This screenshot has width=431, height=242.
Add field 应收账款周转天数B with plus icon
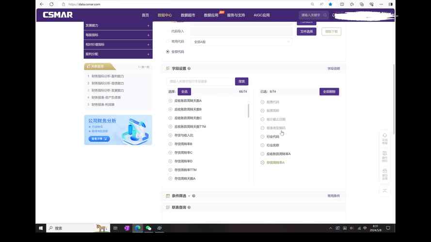click(170, 109)
